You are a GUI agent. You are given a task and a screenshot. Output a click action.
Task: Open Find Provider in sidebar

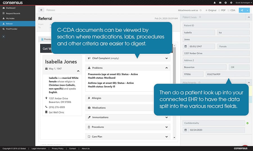click(12, 29)
